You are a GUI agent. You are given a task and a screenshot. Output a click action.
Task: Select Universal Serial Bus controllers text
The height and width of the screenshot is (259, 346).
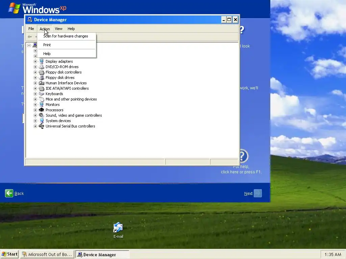click(70, 126)
